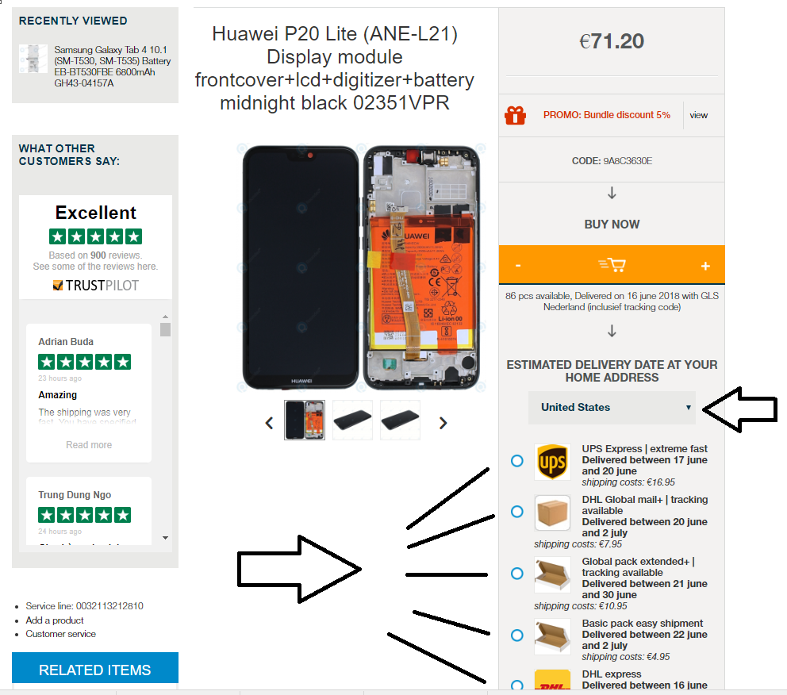Click the orange shopping cart icon
This screenshot has width=787, height=695.
point(612,264)
